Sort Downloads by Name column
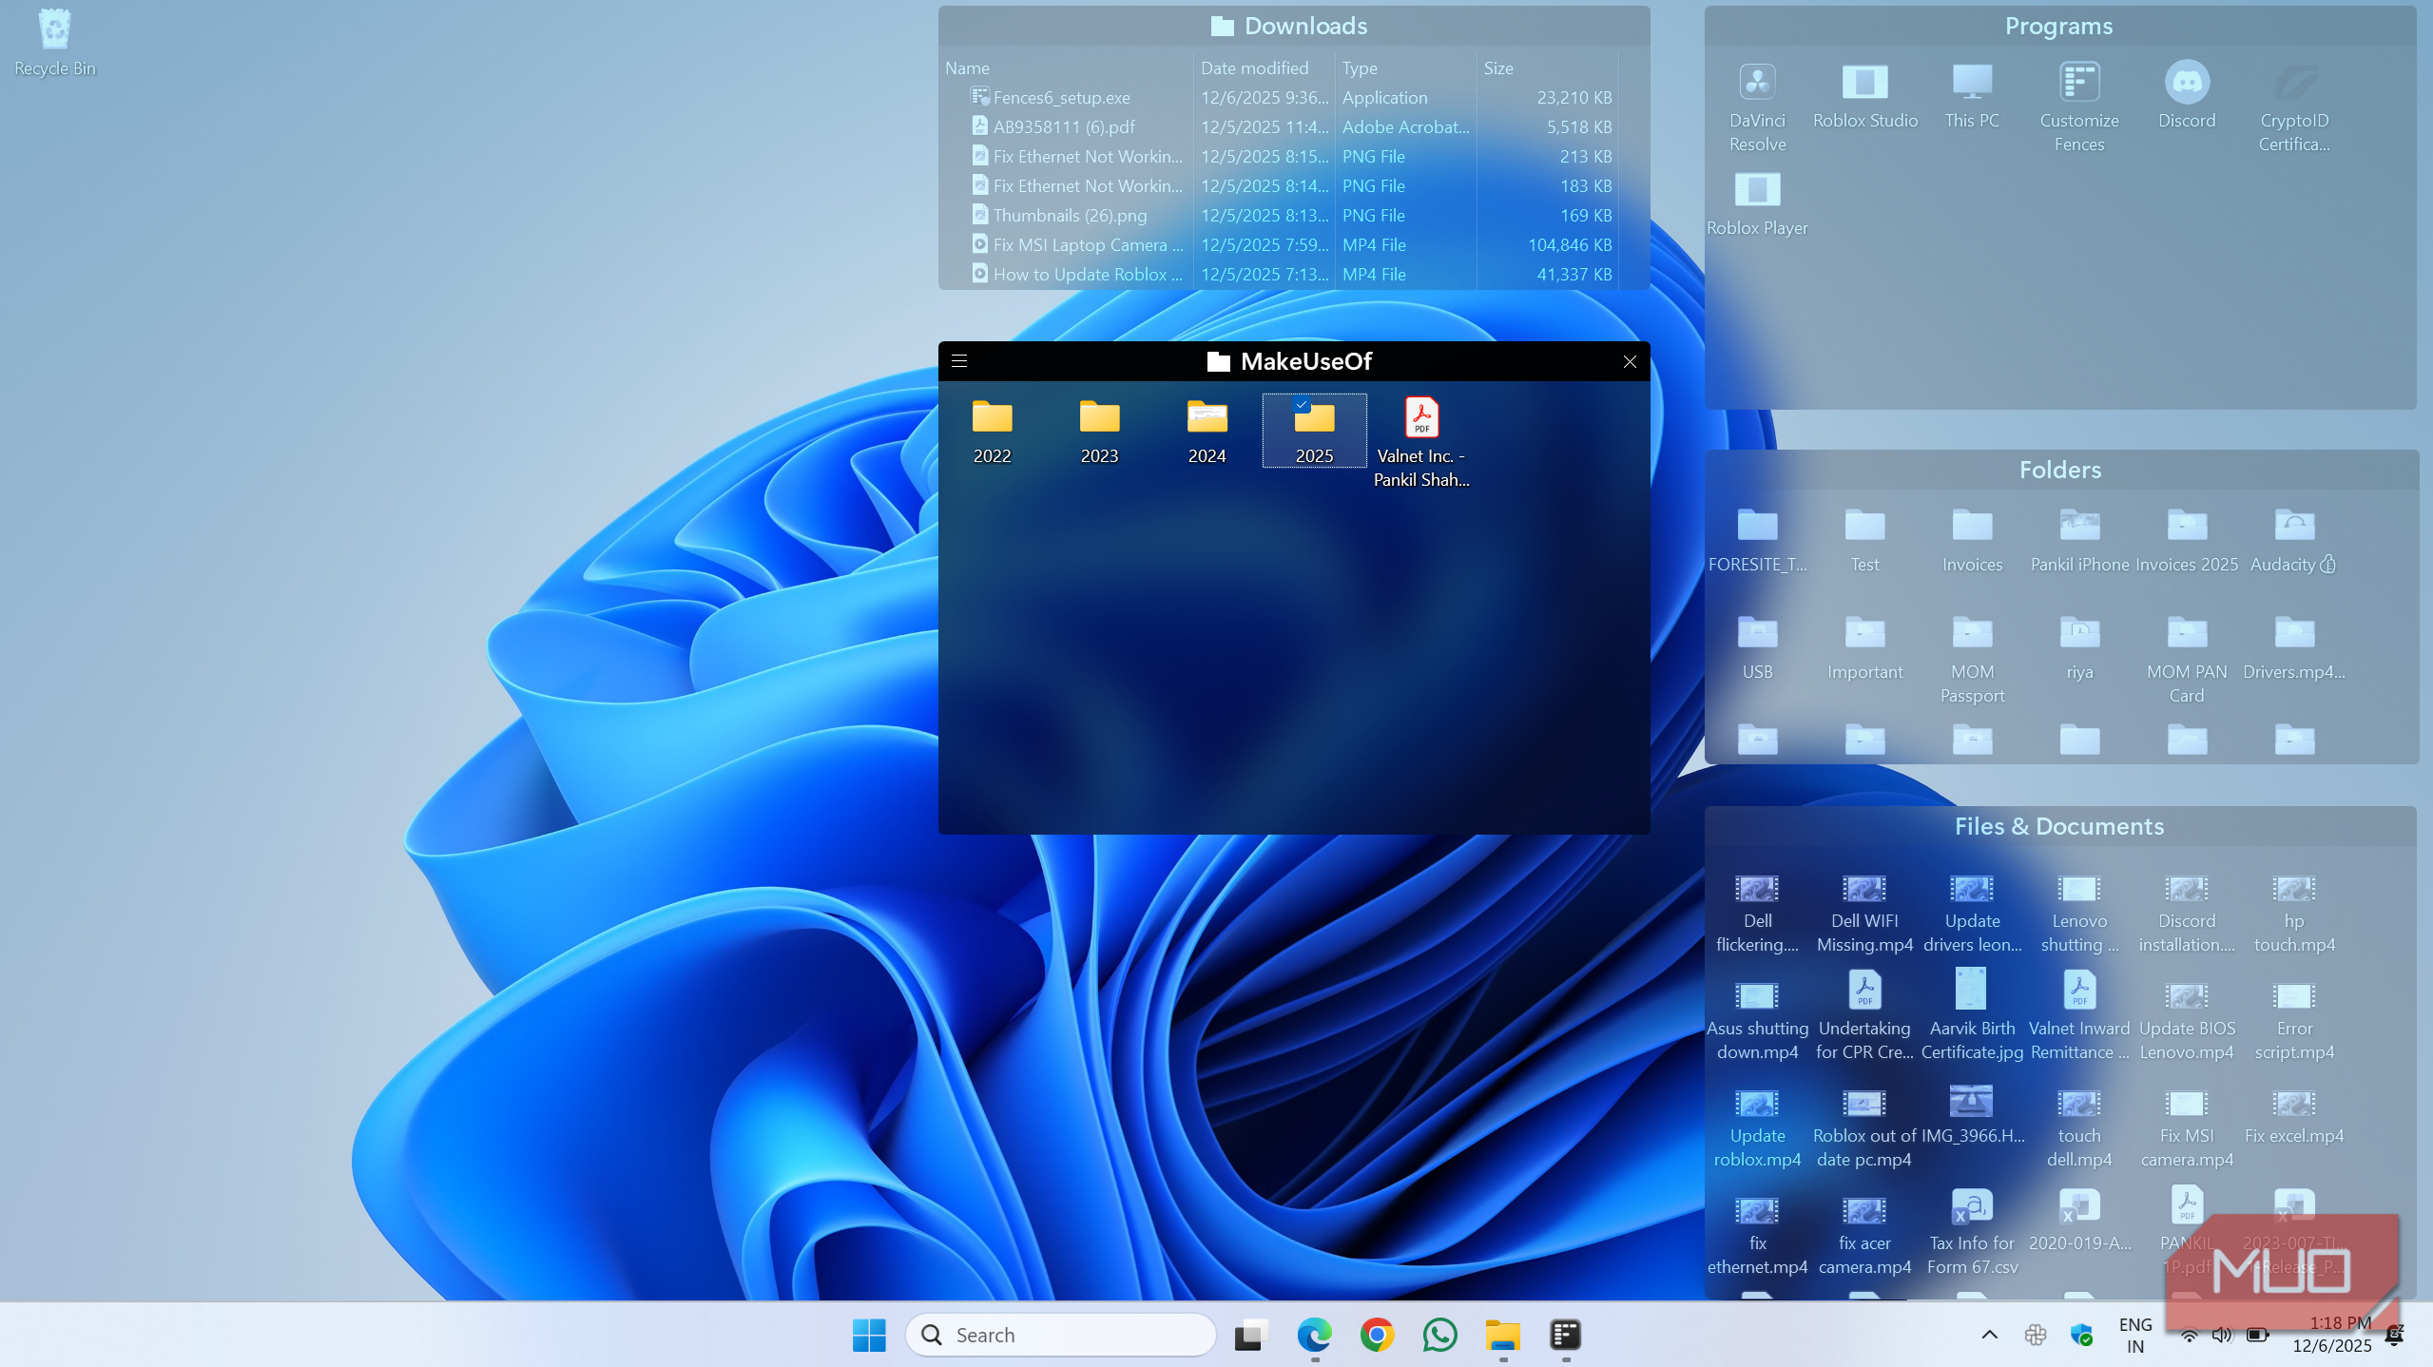 [1065, 68]
